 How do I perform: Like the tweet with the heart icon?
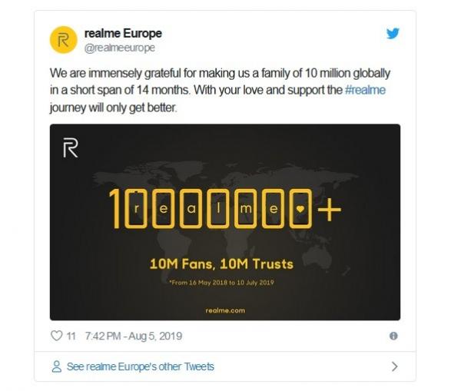point(56,336)
